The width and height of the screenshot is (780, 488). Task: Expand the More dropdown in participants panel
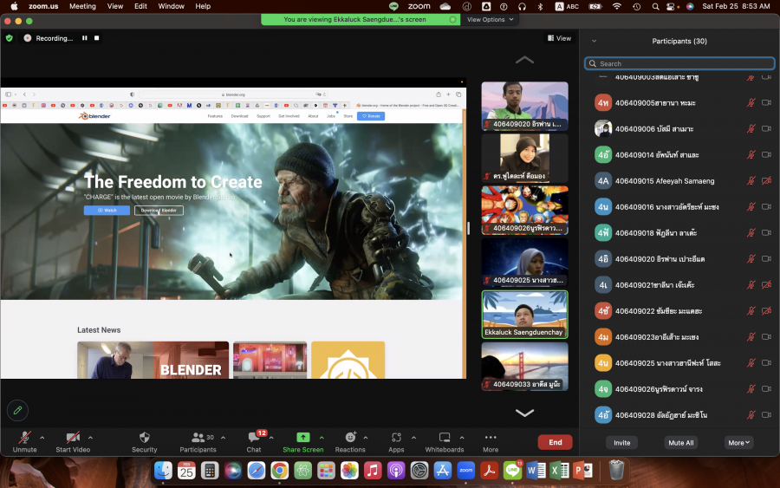(x=738, y=442)
